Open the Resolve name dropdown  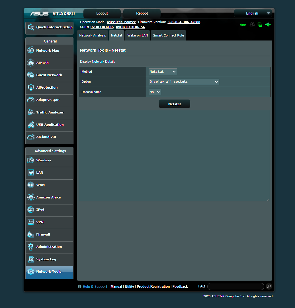[155, 92]
